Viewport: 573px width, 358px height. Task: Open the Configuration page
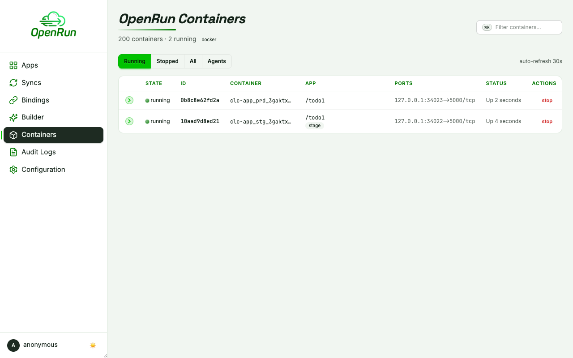point(53,170)
